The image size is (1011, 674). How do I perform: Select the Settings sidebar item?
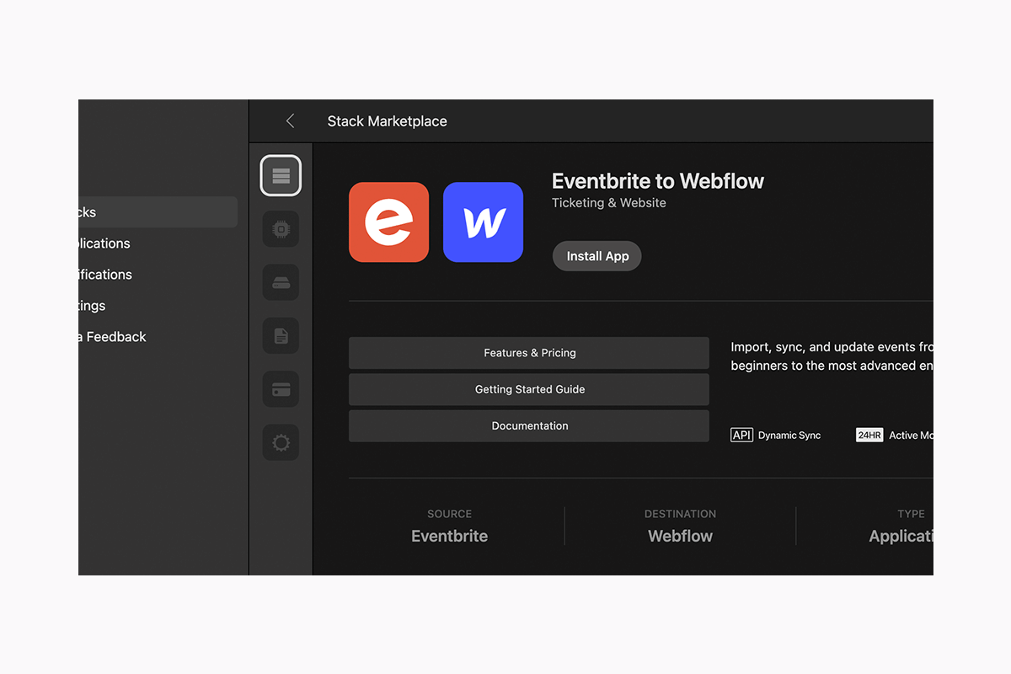click(x=92, y=306)
